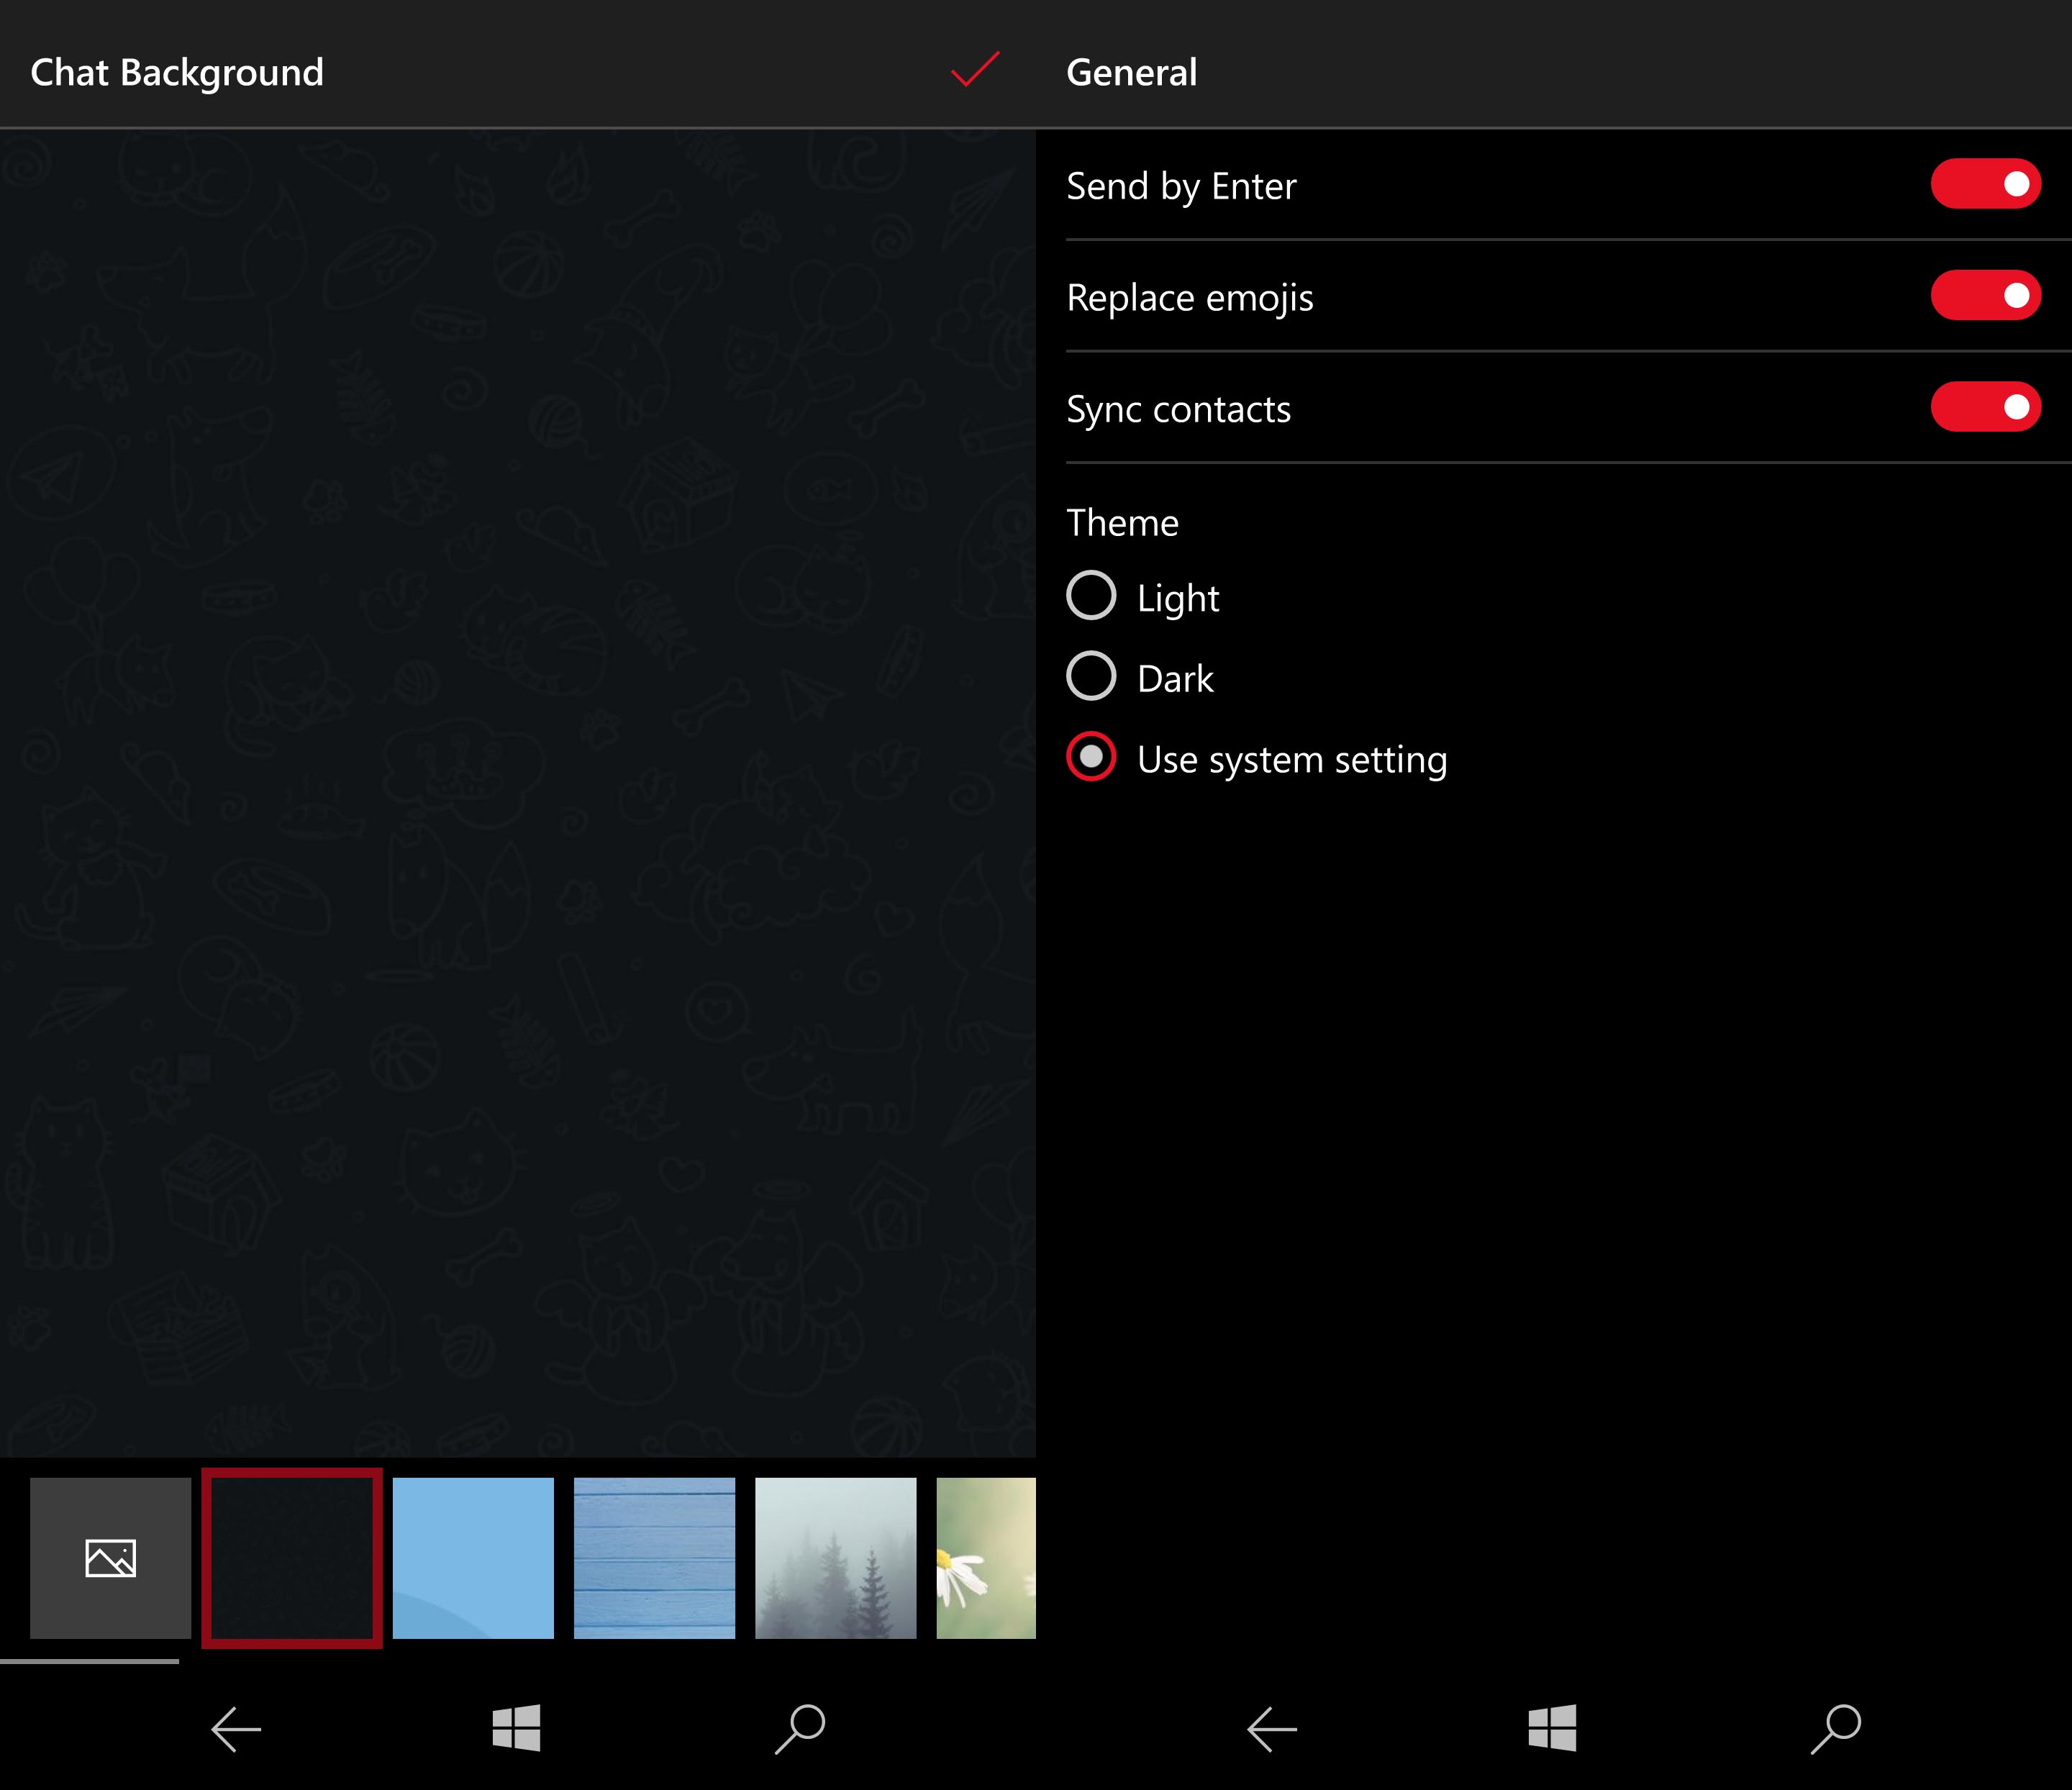Open gallery picker image icon tile

[110, 1557]
